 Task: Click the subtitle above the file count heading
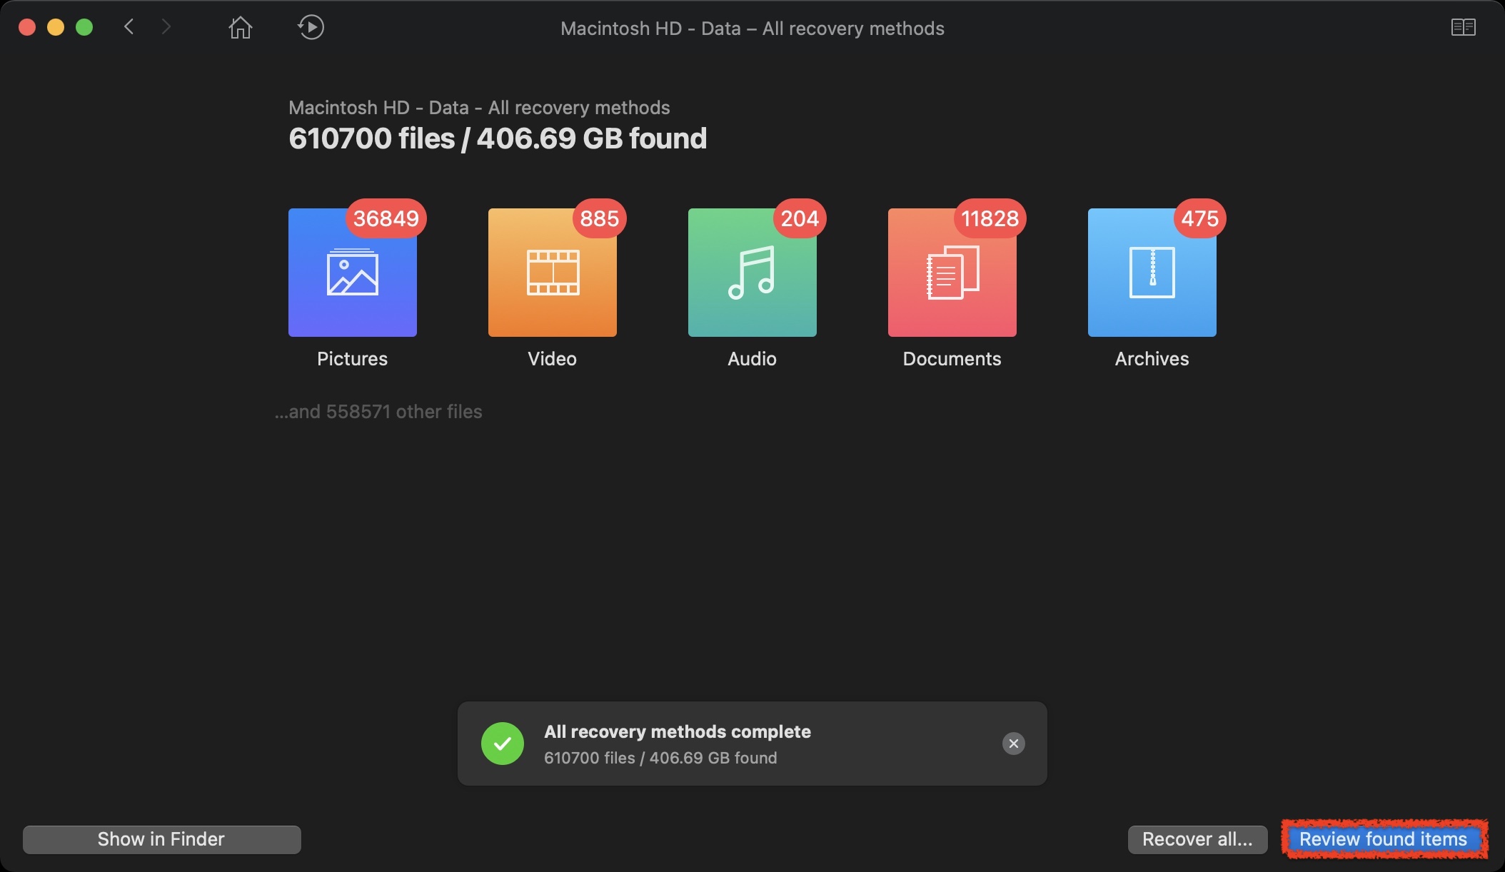479,108
